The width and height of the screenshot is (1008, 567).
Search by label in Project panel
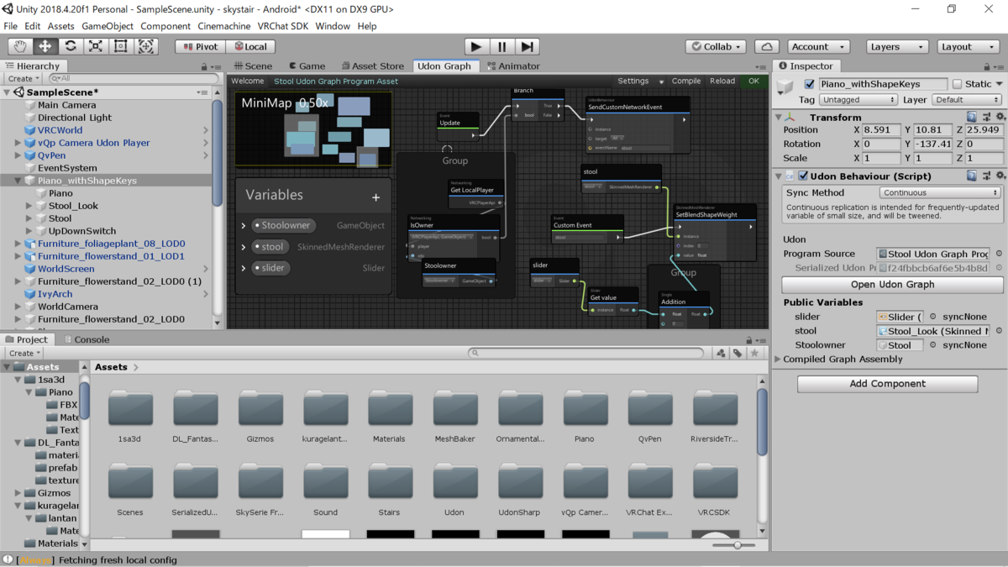pyautogui.click(x=738, y=354)
